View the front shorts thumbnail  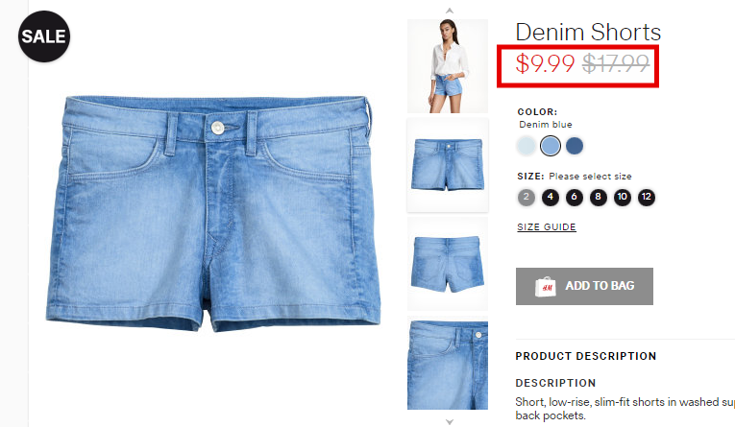point(448,165)
